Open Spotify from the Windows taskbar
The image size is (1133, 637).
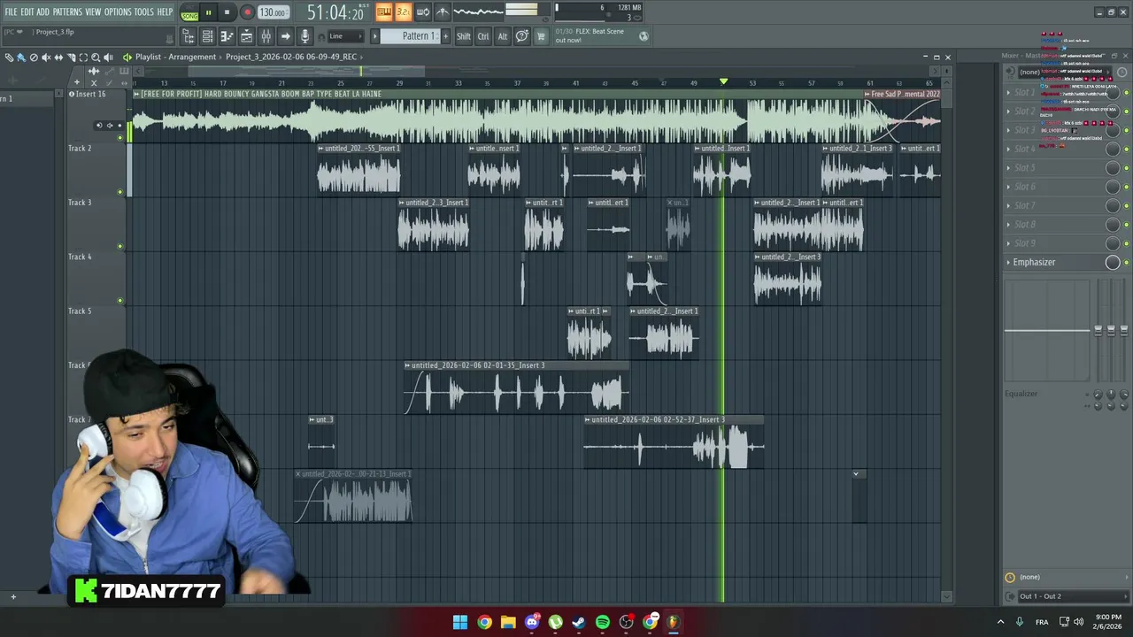pyautogui.click(x=603, y=622)
